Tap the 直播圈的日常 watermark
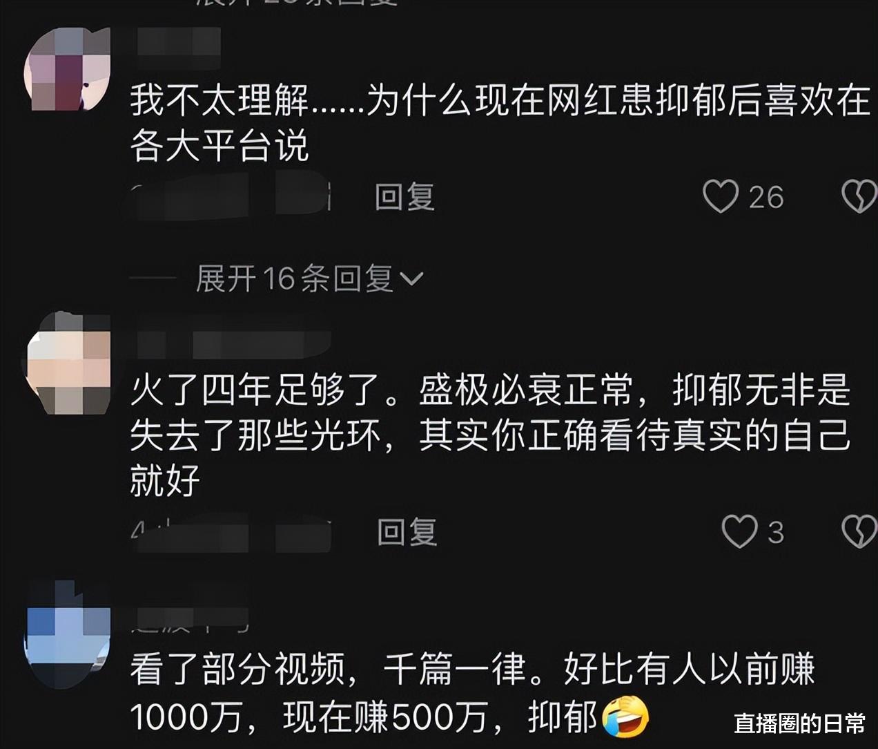The height and width of the screenshot is (749, 878). (x=799, y=723)
